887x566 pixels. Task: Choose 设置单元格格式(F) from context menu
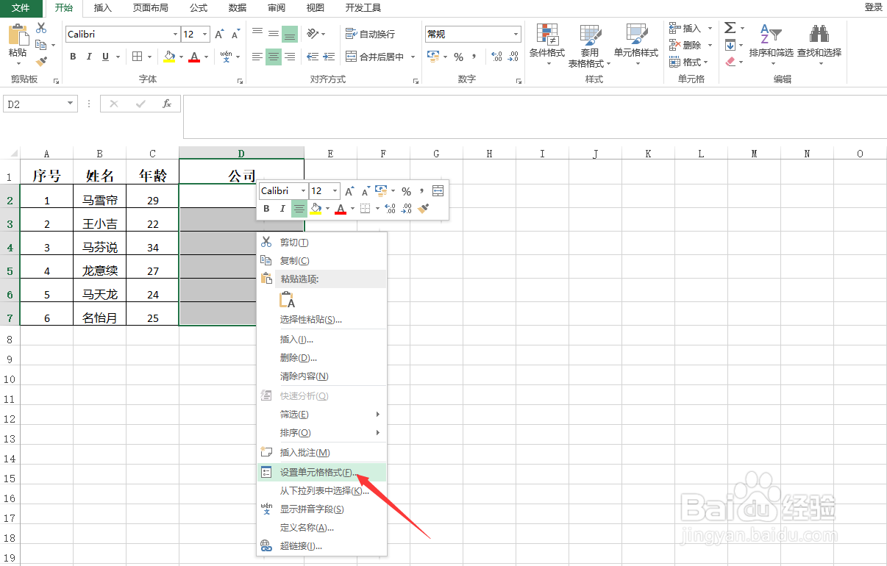click(321, 472)
